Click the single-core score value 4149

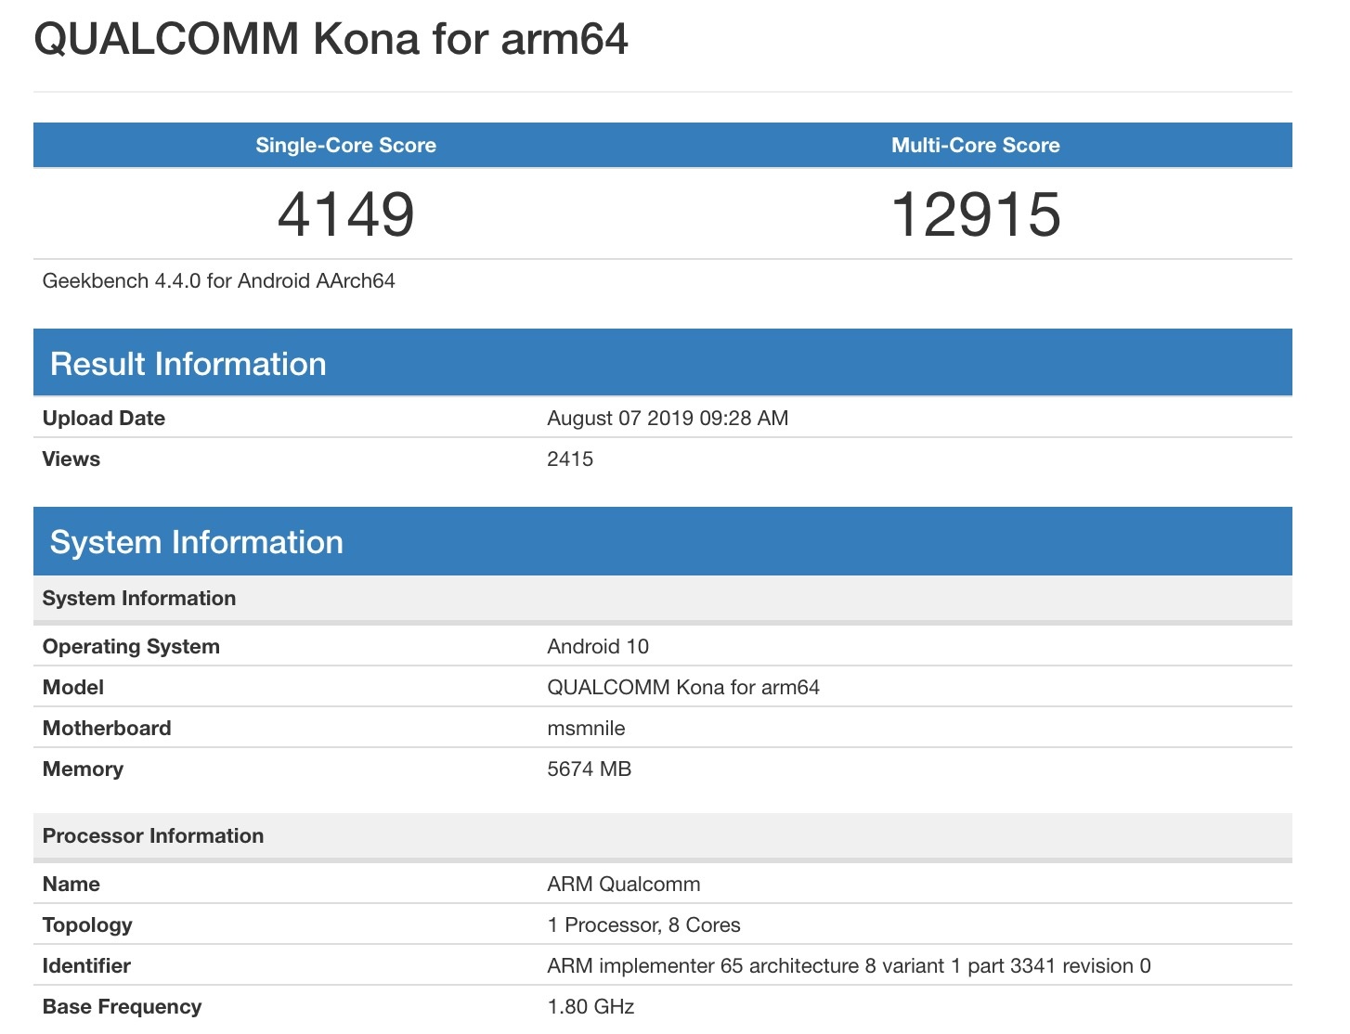345,214
